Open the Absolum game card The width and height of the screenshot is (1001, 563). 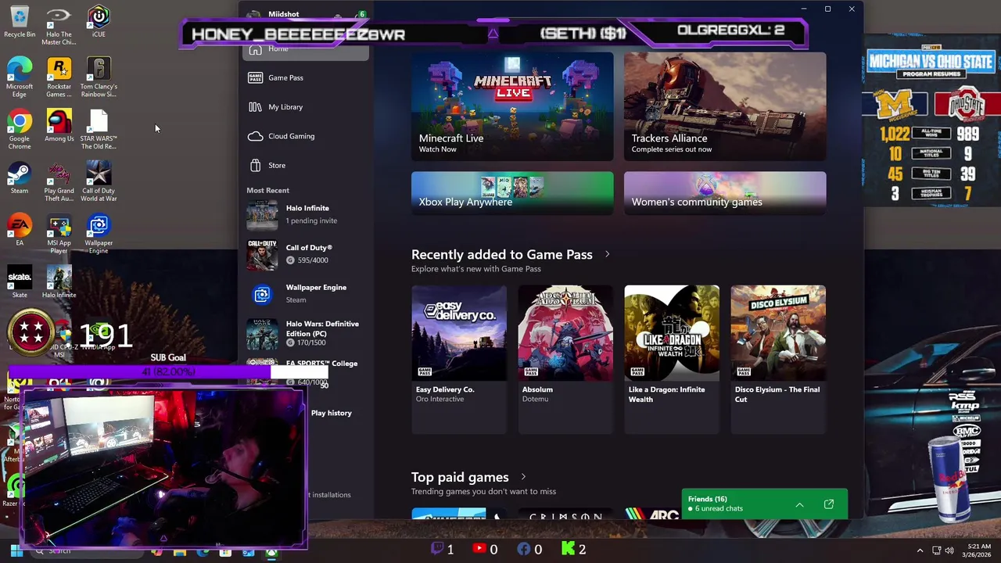click(x=565, y=359)
